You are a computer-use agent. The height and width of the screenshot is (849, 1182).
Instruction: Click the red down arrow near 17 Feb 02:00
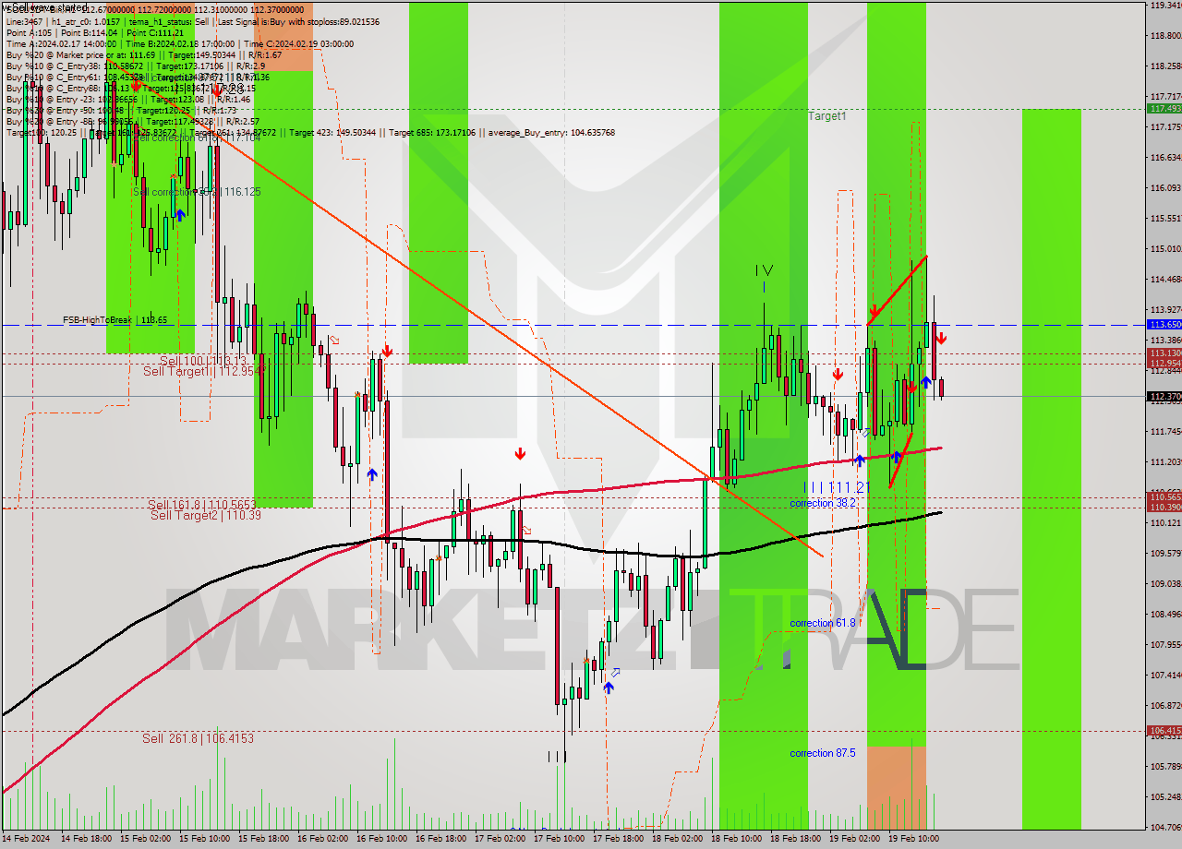pos(520,453)
